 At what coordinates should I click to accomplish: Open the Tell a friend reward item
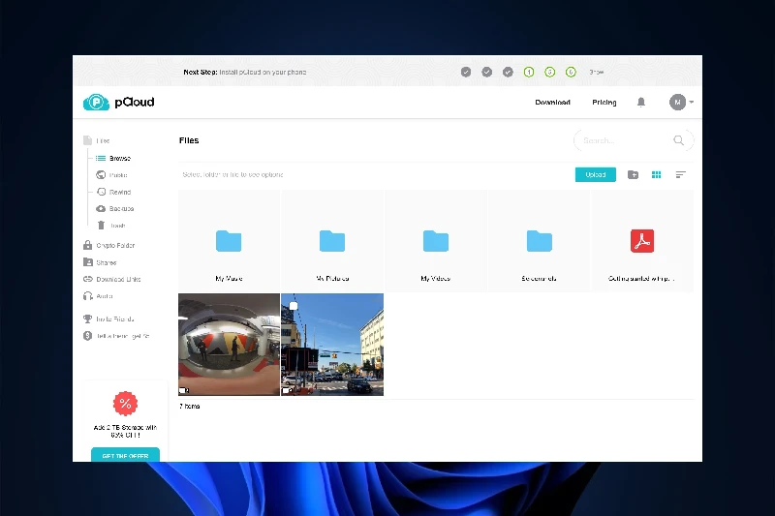[116, 336]
